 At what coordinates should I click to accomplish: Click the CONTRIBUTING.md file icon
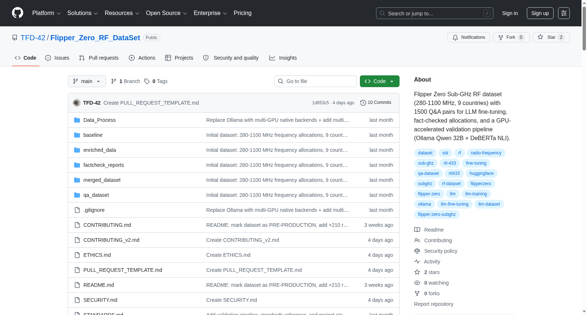(77, 225)
